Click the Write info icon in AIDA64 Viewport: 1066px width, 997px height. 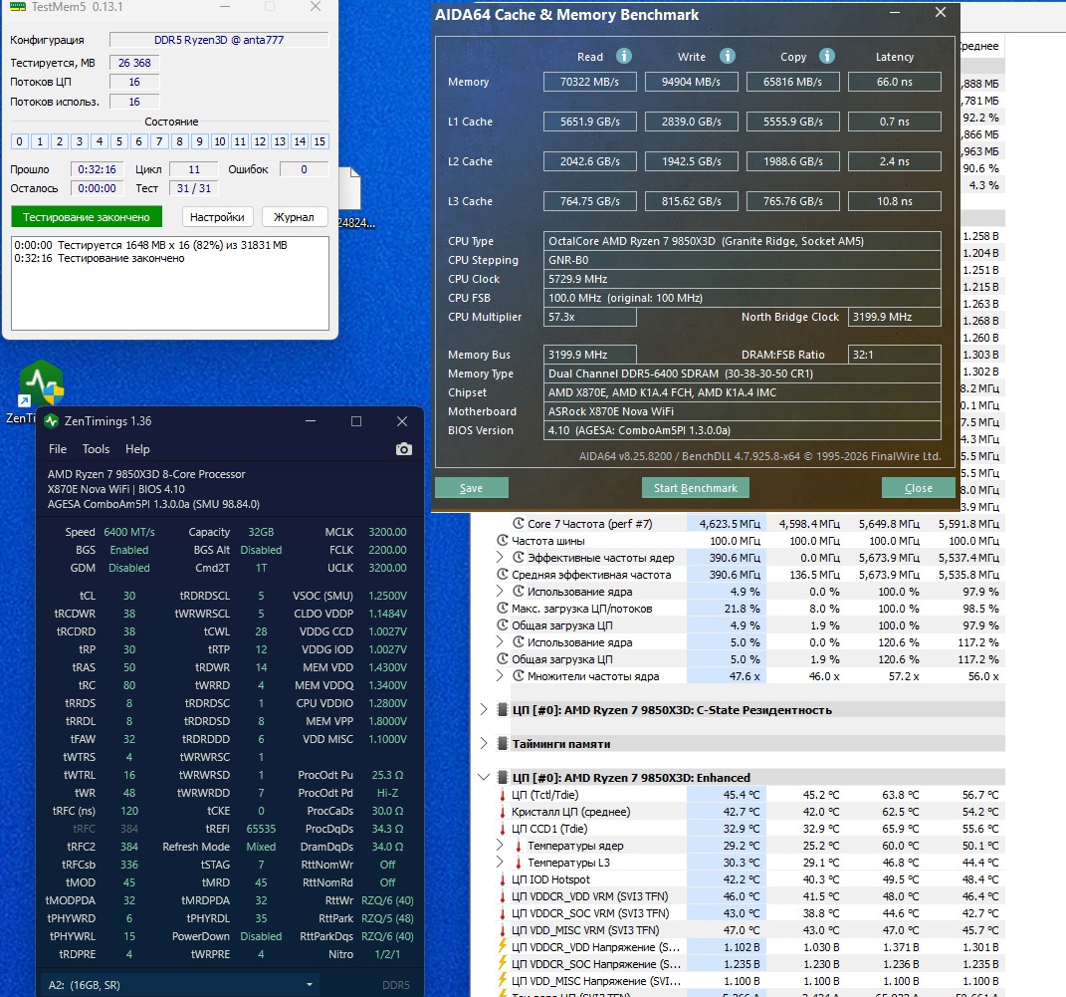pos(727,56)
